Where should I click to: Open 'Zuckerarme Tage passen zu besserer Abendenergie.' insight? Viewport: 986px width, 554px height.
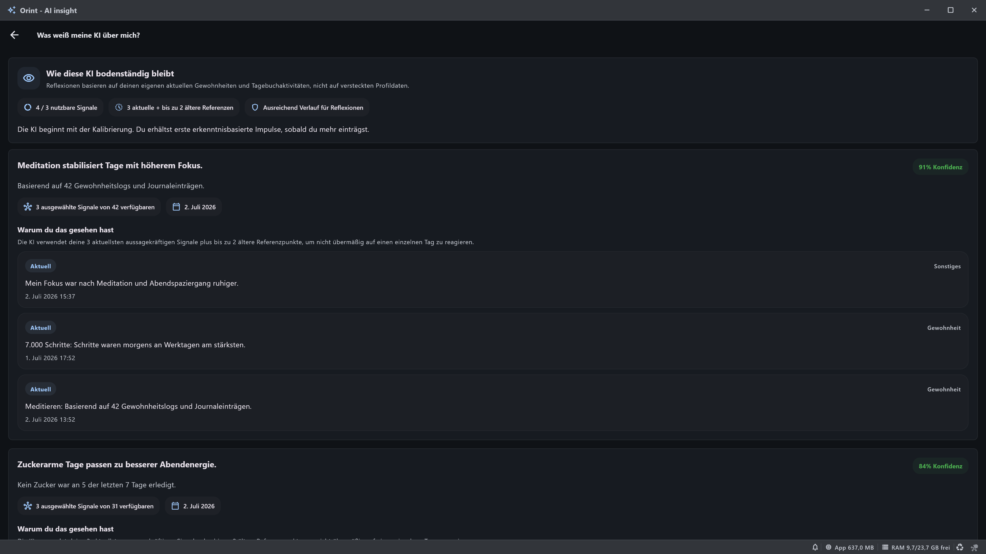pyautogui.click(x=117, y=464)
